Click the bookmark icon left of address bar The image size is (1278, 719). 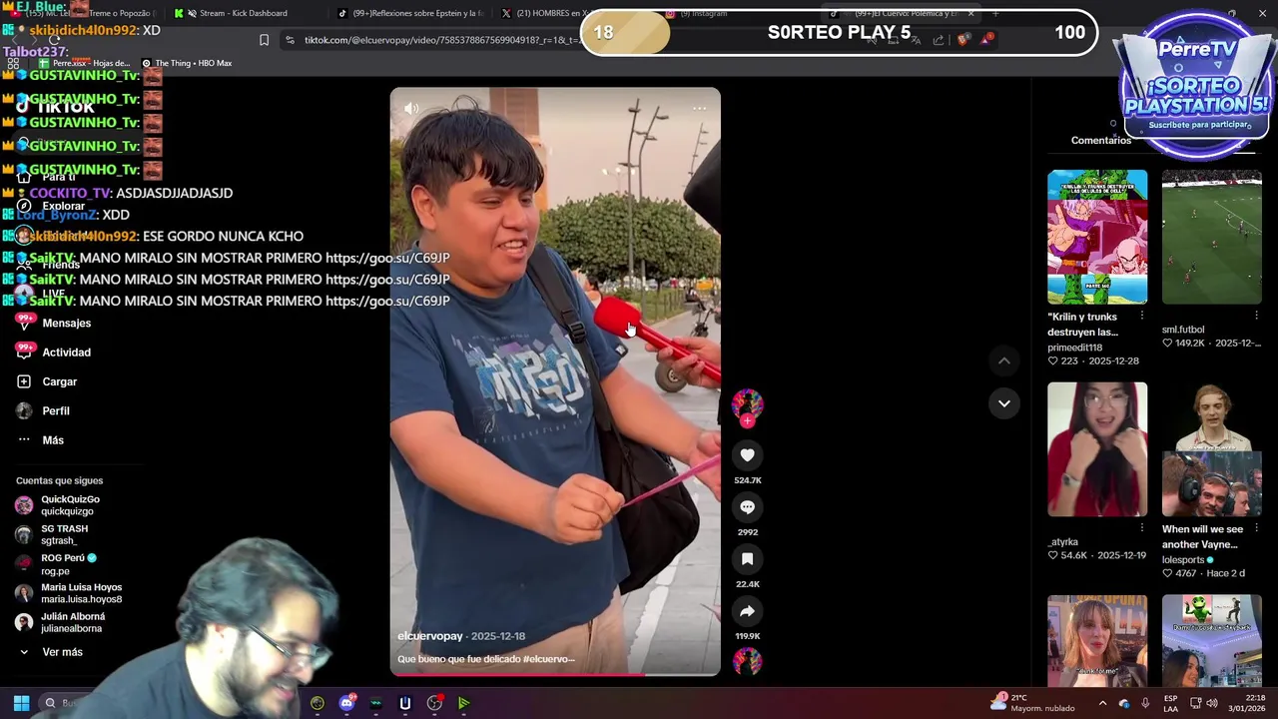point(264,40)
